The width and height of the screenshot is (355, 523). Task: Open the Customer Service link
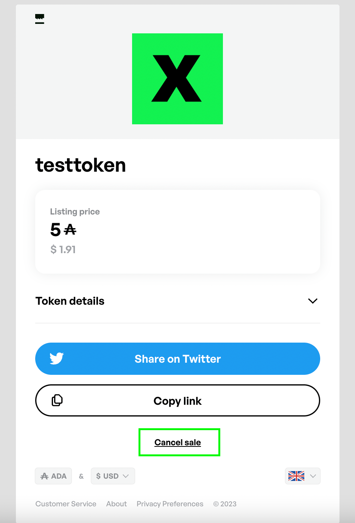tap(66, 504)
